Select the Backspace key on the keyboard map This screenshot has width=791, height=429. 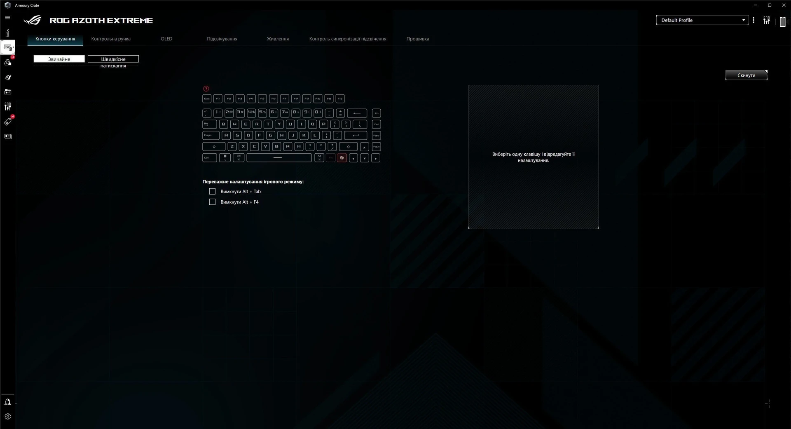(x=357, y=113)
